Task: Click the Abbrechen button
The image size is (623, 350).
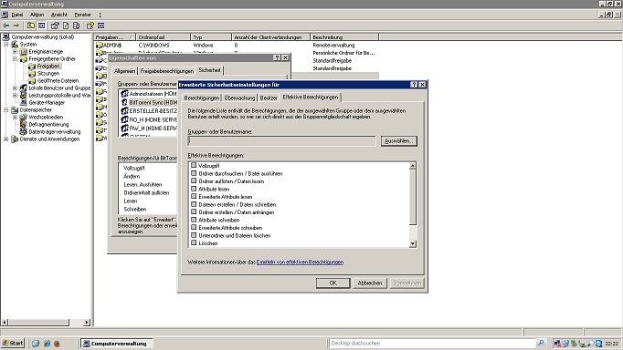Action: [370, 283]
